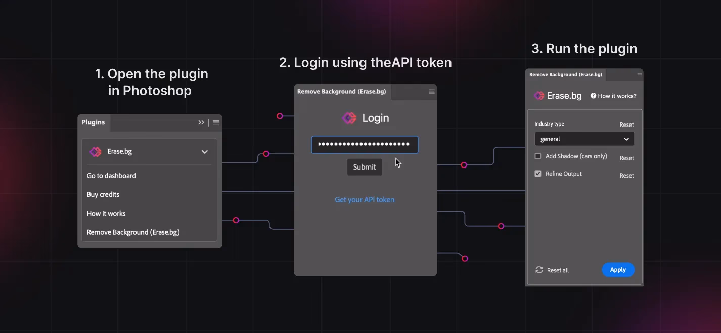This screenshot has height=333, width=721.
Task: Enable Add Shadow (cars only) checkbox
Action: tap(538, 156)
